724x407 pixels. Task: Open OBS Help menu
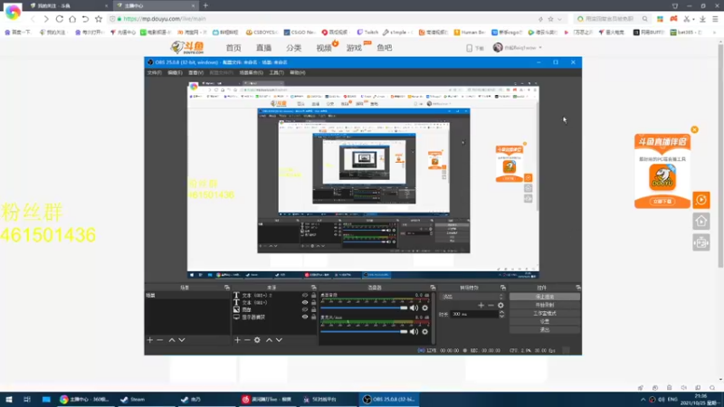[x=298, y=73]
